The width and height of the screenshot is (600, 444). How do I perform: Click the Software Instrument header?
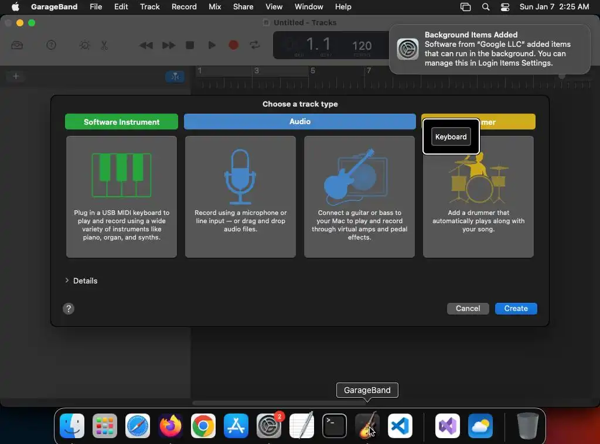tap(121, 122)
